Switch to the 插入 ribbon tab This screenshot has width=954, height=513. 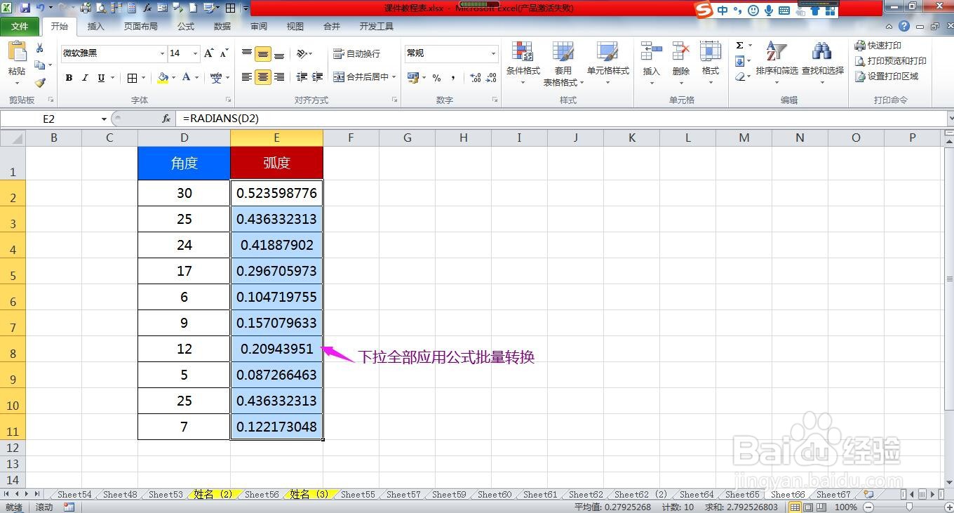[95, 27]
